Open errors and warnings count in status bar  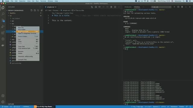[17, 107]
